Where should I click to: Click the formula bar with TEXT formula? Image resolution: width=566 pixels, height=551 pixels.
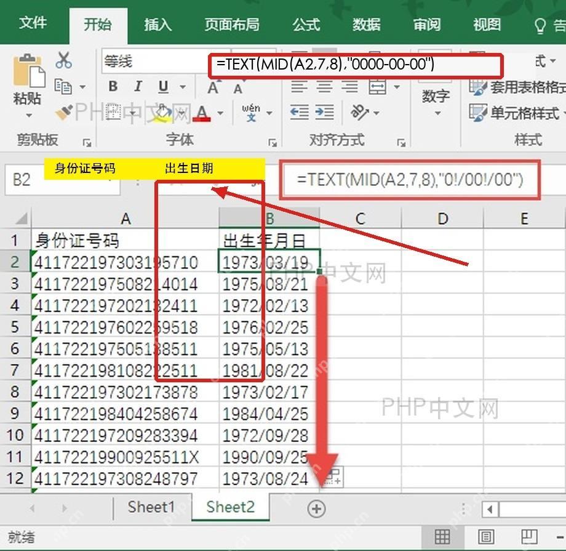(x=410, y=180)
